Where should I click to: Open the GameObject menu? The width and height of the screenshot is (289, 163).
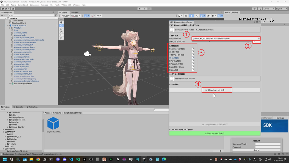click(23, 5)
